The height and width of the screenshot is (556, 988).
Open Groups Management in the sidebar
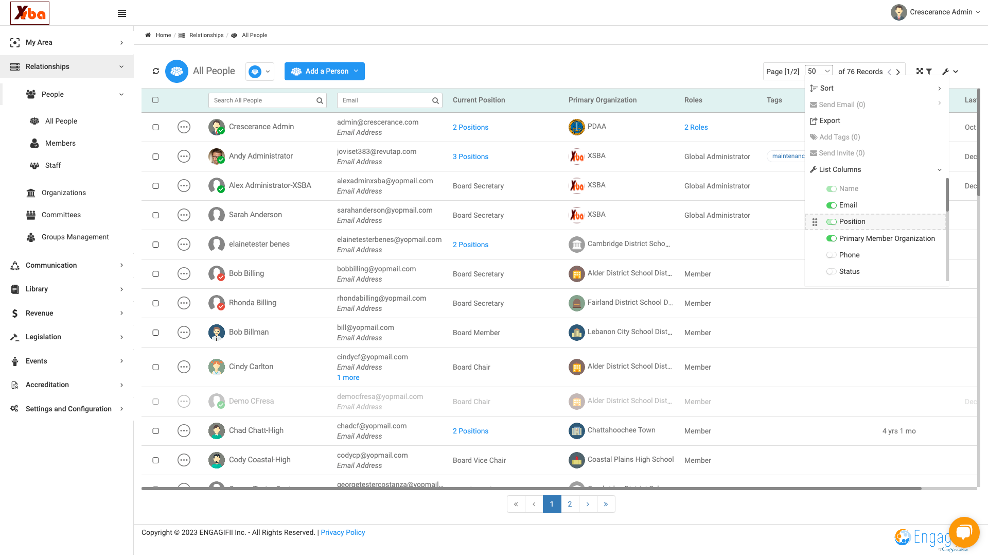(x=75, y=237)
